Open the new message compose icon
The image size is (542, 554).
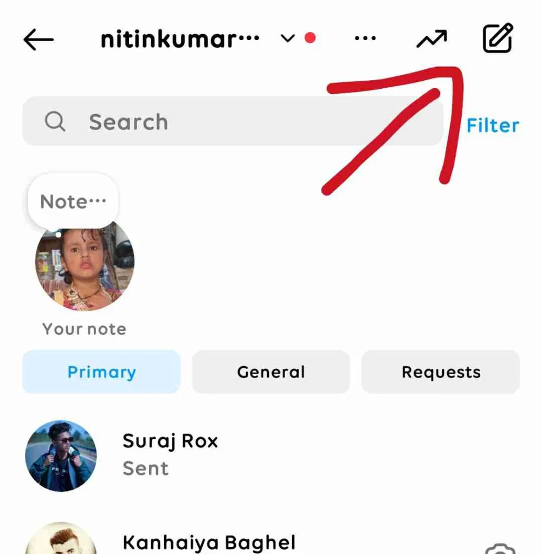[497, 38]
